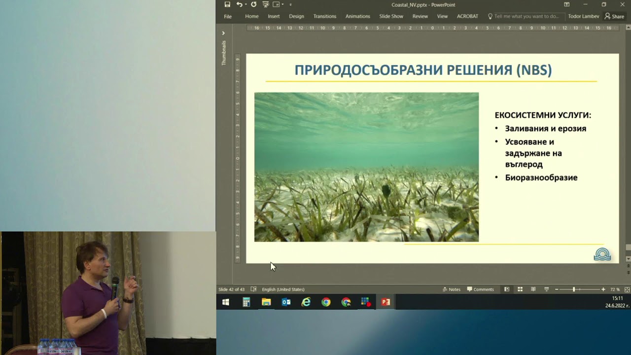Viewport: 631px width, 355px height.
Task: Switch to Reading View
Action: click(x=533, y=289)
